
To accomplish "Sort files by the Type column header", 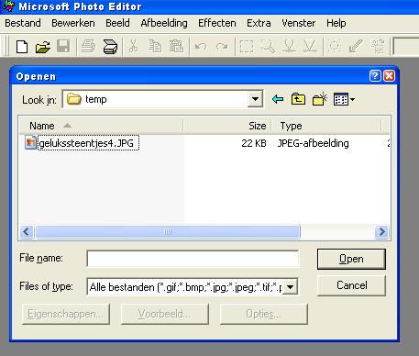I will (x=326, y=126).
